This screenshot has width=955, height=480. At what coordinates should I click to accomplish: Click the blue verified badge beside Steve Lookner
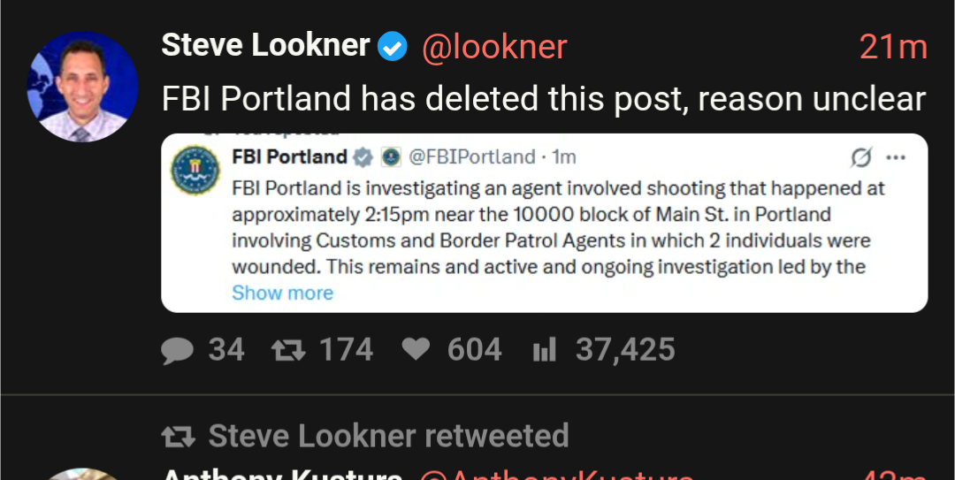tap(393, 47)
